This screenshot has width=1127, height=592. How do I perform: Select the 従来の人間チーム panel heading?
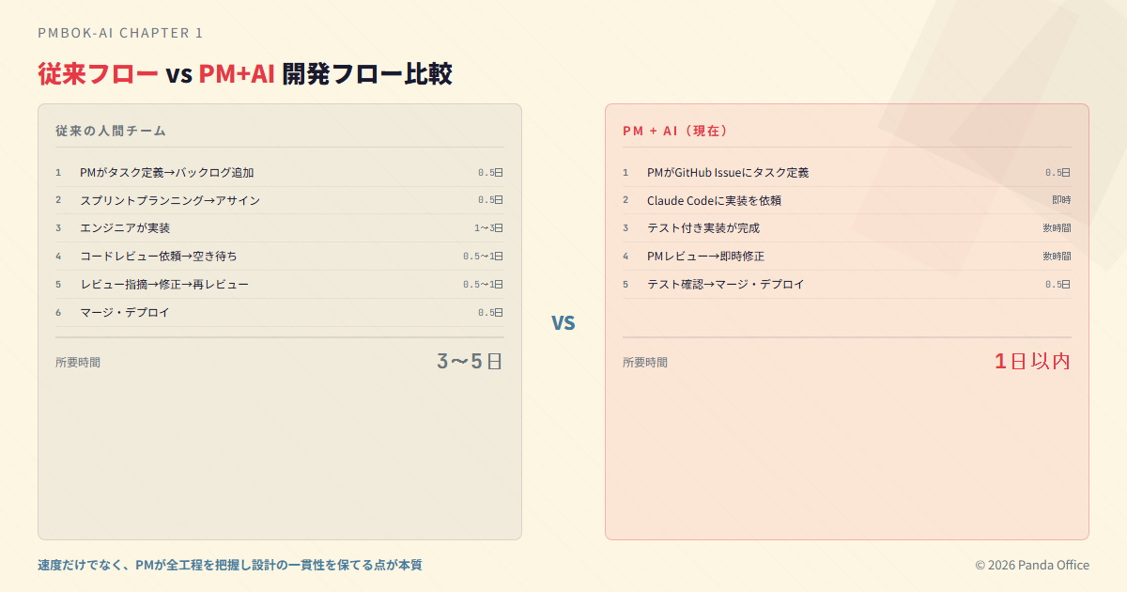(x=111, y=131)
